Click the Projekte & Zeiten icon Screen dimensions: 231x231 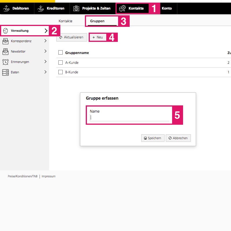coord(76,8)
